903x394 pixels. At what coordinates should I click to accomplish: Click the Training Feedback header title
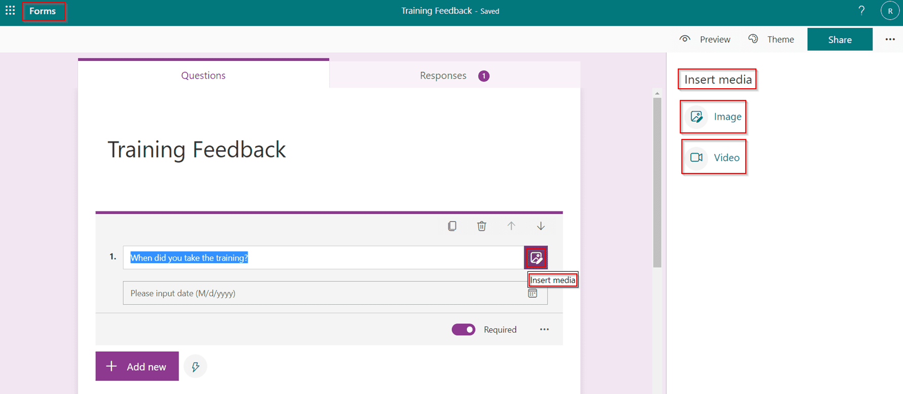point(436,11)
